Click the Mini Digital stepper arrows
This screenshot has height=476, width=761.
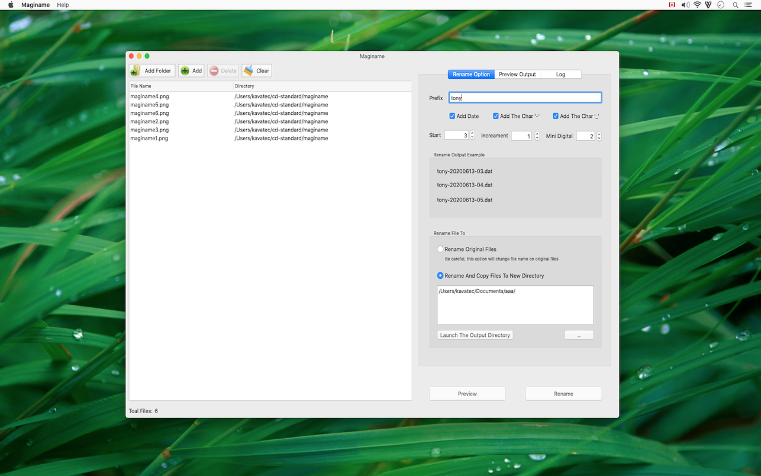[599, 136]
